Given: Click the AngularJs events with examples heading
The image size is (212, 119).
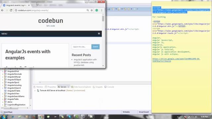Looking at the screenshot, I should 28,55.
